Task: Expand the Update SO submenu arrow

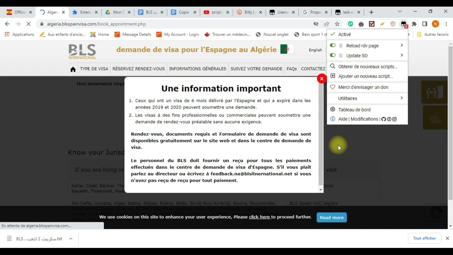Action: (x=402, y=55)
